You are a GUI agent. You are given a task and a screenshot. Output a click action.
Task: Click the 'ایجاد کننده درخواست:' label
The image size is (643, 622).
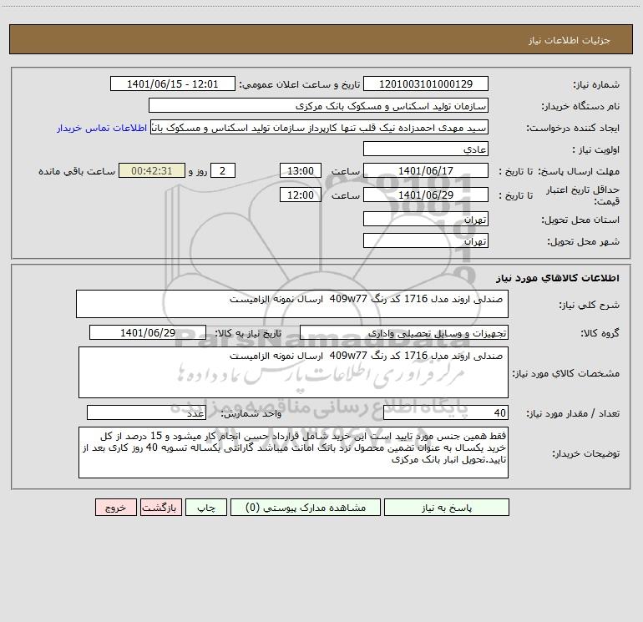pos(573,128)
